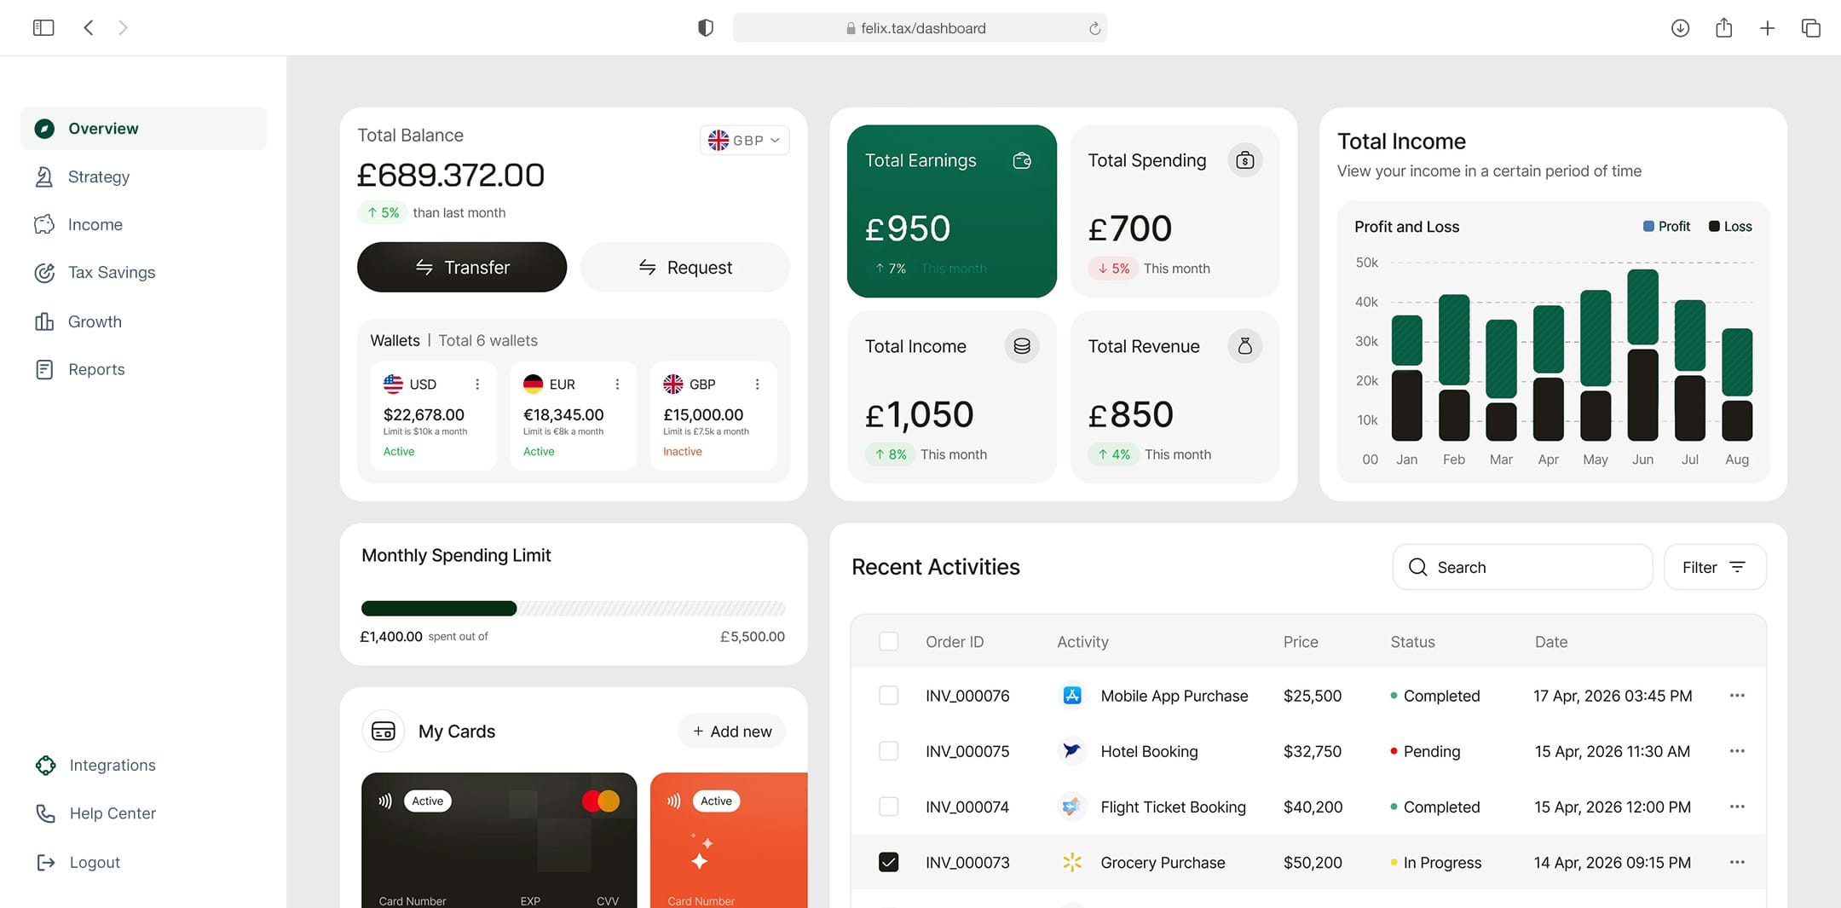The height and width of the screenshot is (908, 1841).
Task: Open row options for INV_000076
Action: (x=1736, y=696)
